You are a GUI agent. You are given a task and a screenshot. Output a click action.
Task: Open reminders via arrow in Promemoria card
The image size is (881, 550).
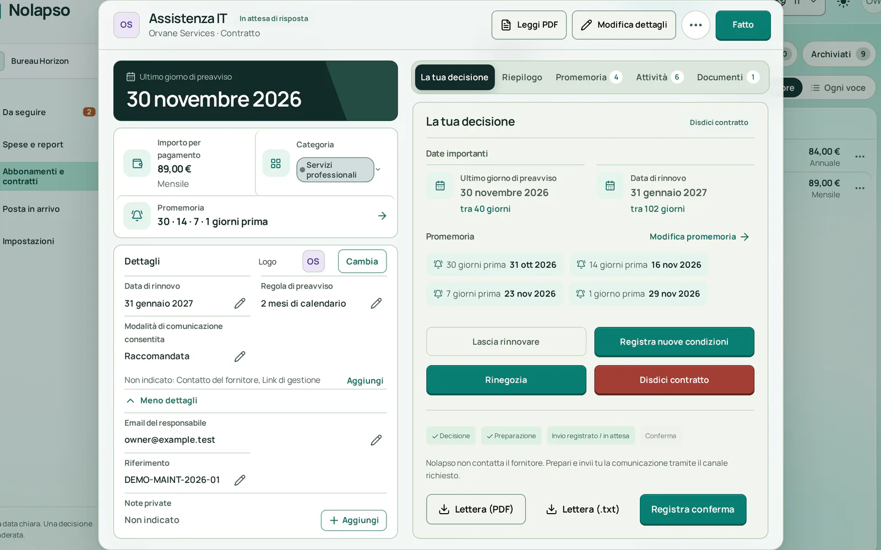point(382,216)
